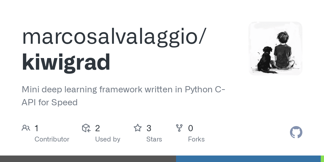Open the GitHub Octocat logo
Viewport: 324px width, 162px height.
tap(296, 132)
